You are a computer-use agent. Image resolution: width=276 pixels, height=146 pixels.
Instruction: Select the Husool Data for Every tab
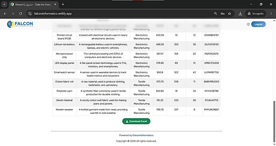33,4
